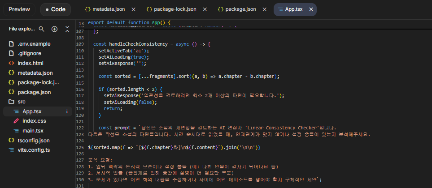Click the src folder icon

(11, 102)
